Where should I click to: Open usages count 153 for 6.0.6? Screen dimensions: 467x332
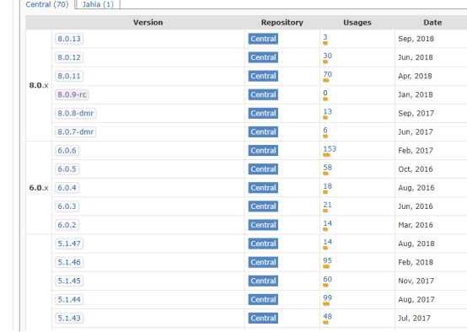(x=330, y=149)
